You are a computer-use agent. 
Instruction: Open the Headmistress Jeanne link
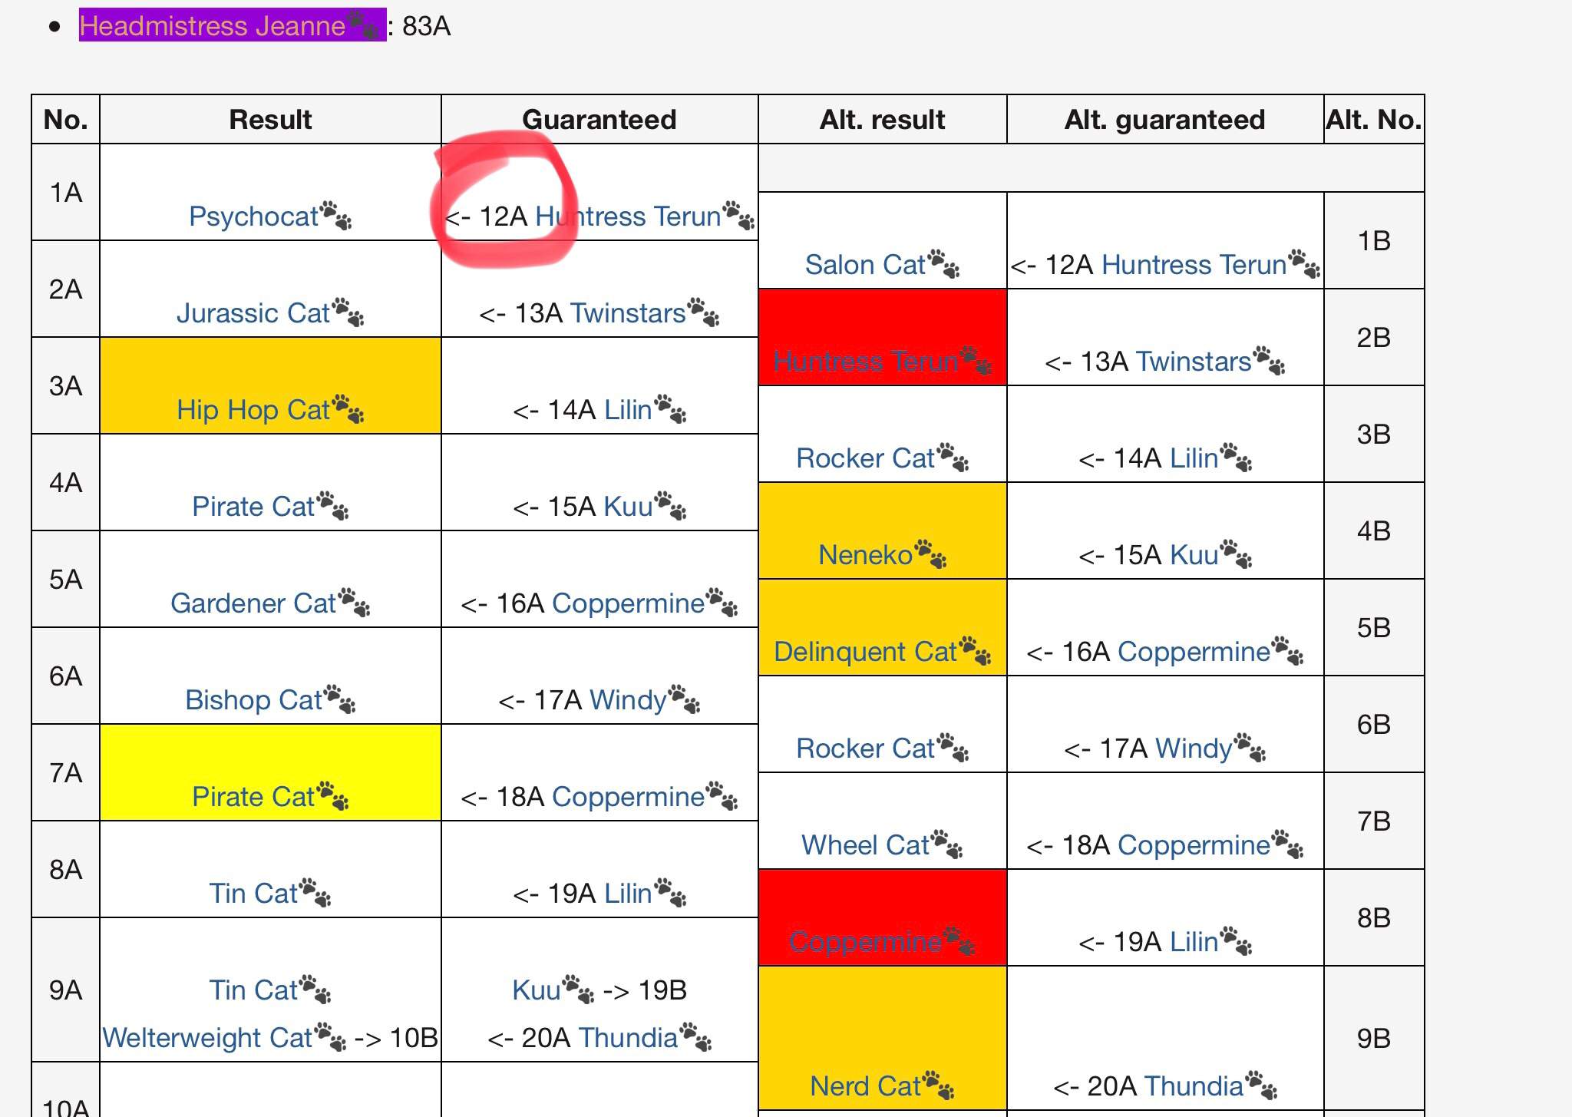[x=212, y=26]
